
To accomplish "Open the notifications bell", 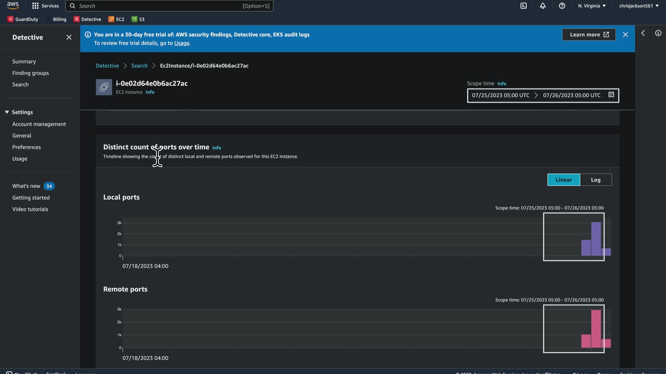I will pyautogui.click(x=543, y=6).
